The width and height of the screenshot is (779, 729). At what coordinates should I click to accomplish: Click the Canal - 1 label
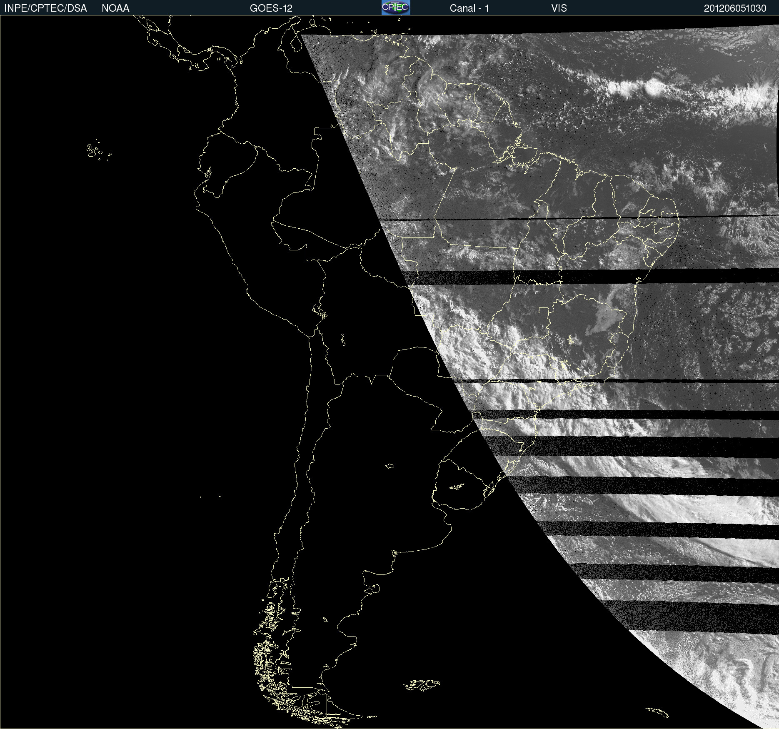tap(469, 8)
